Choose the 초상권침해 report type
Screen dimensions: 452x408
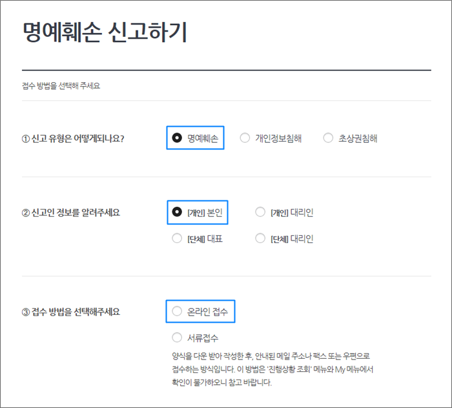tap(328, 138)
